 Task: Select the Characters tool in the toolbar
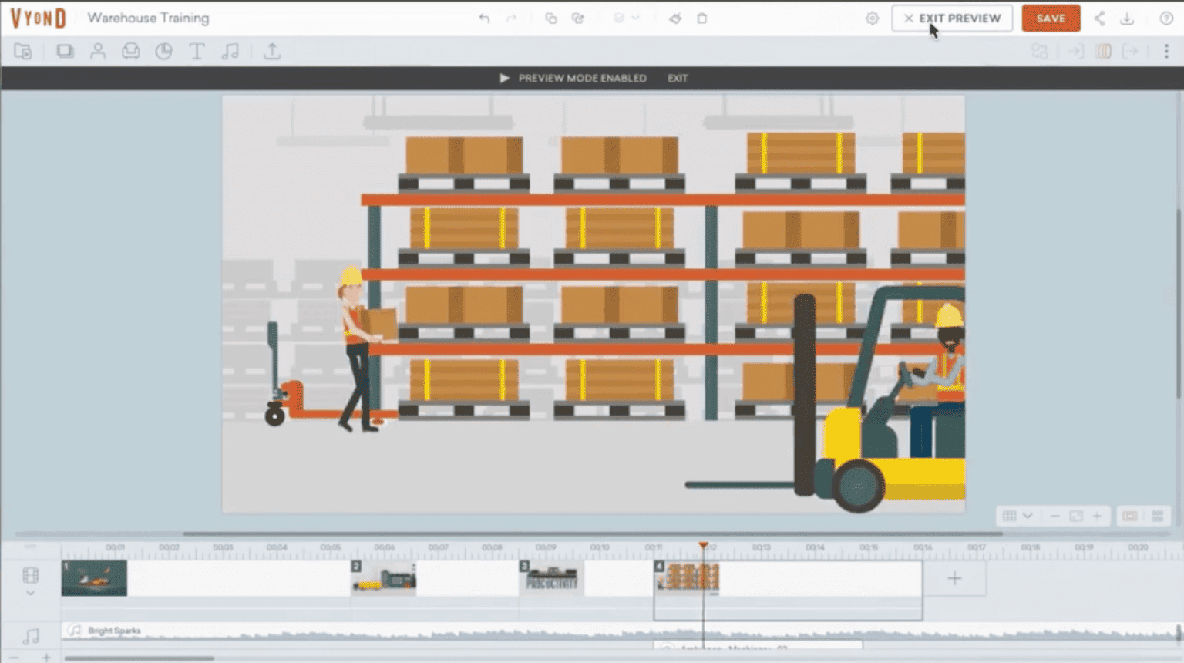[98, 51]
